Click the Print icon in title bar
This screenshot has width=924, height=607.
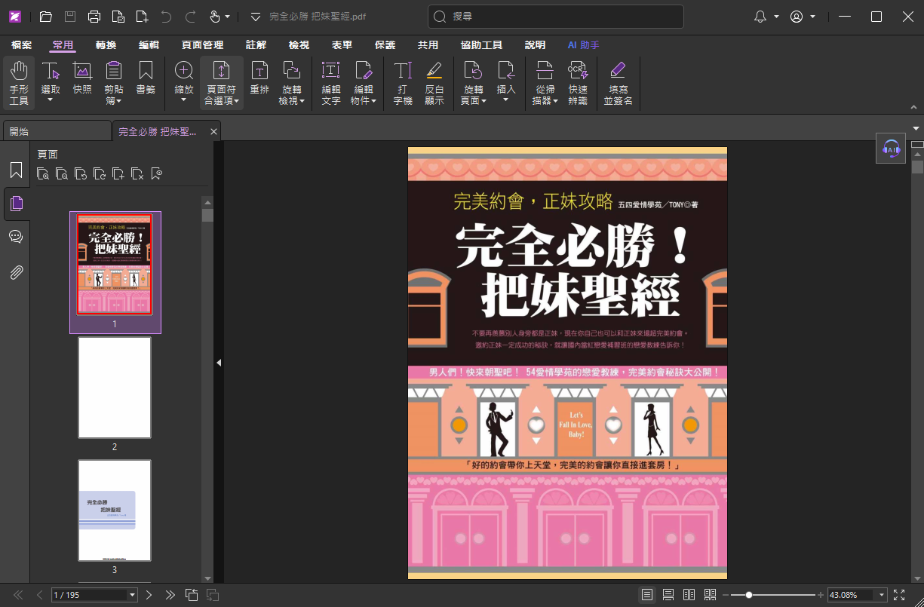tap(94, 17)
